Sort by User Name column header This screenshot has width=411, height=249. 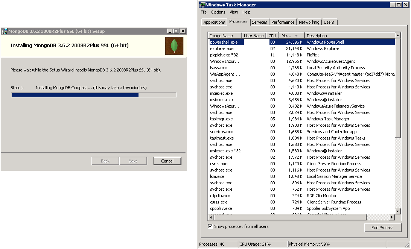pyautogui.click(x=253, y=36)
